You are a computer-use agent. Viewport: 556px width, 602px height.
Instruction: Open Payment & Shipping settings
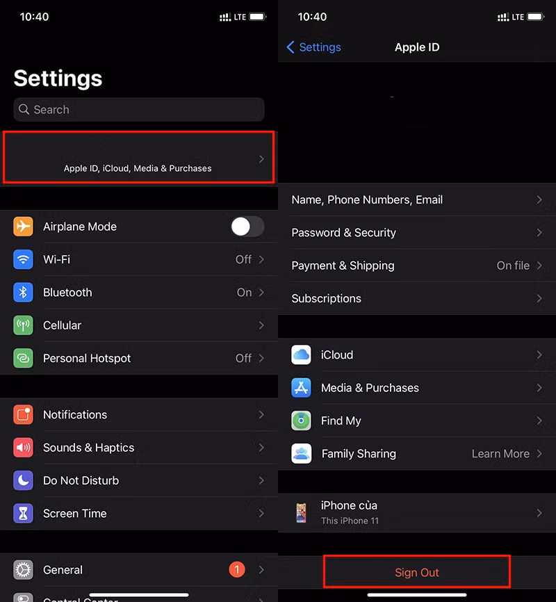pos(417,266)
